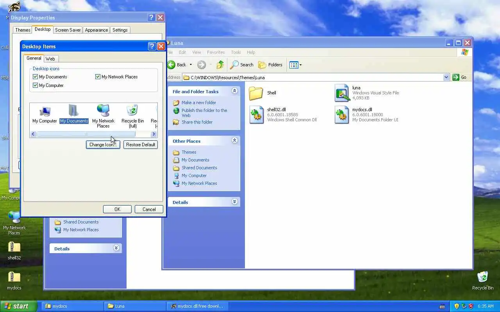
Task: Open the Tools menu in Luna
Action: [236, 52]
